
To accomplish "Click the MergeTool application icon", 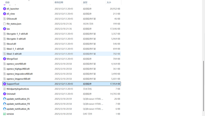I will coord(4,59).
